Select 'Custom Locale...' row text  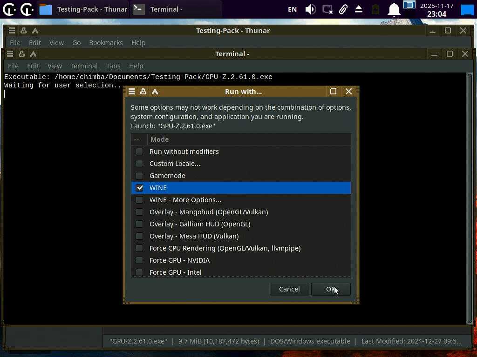(x=175, y=164)
